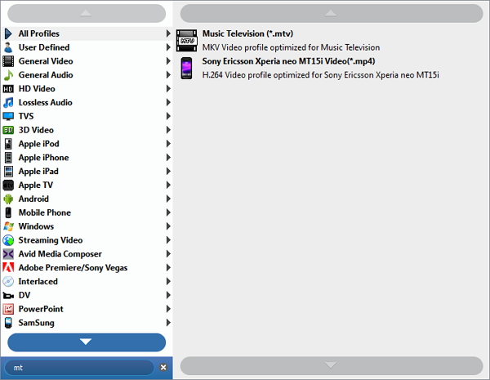The image size is (490, 380).
Task: Click the profile list down arrow button
Action: [332, 365]
